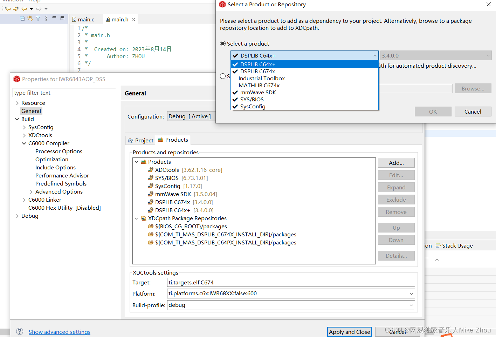Collapse the C6000 Compiler node
Image resolution: width=496 pixels, height=337 pixels.
24,143
